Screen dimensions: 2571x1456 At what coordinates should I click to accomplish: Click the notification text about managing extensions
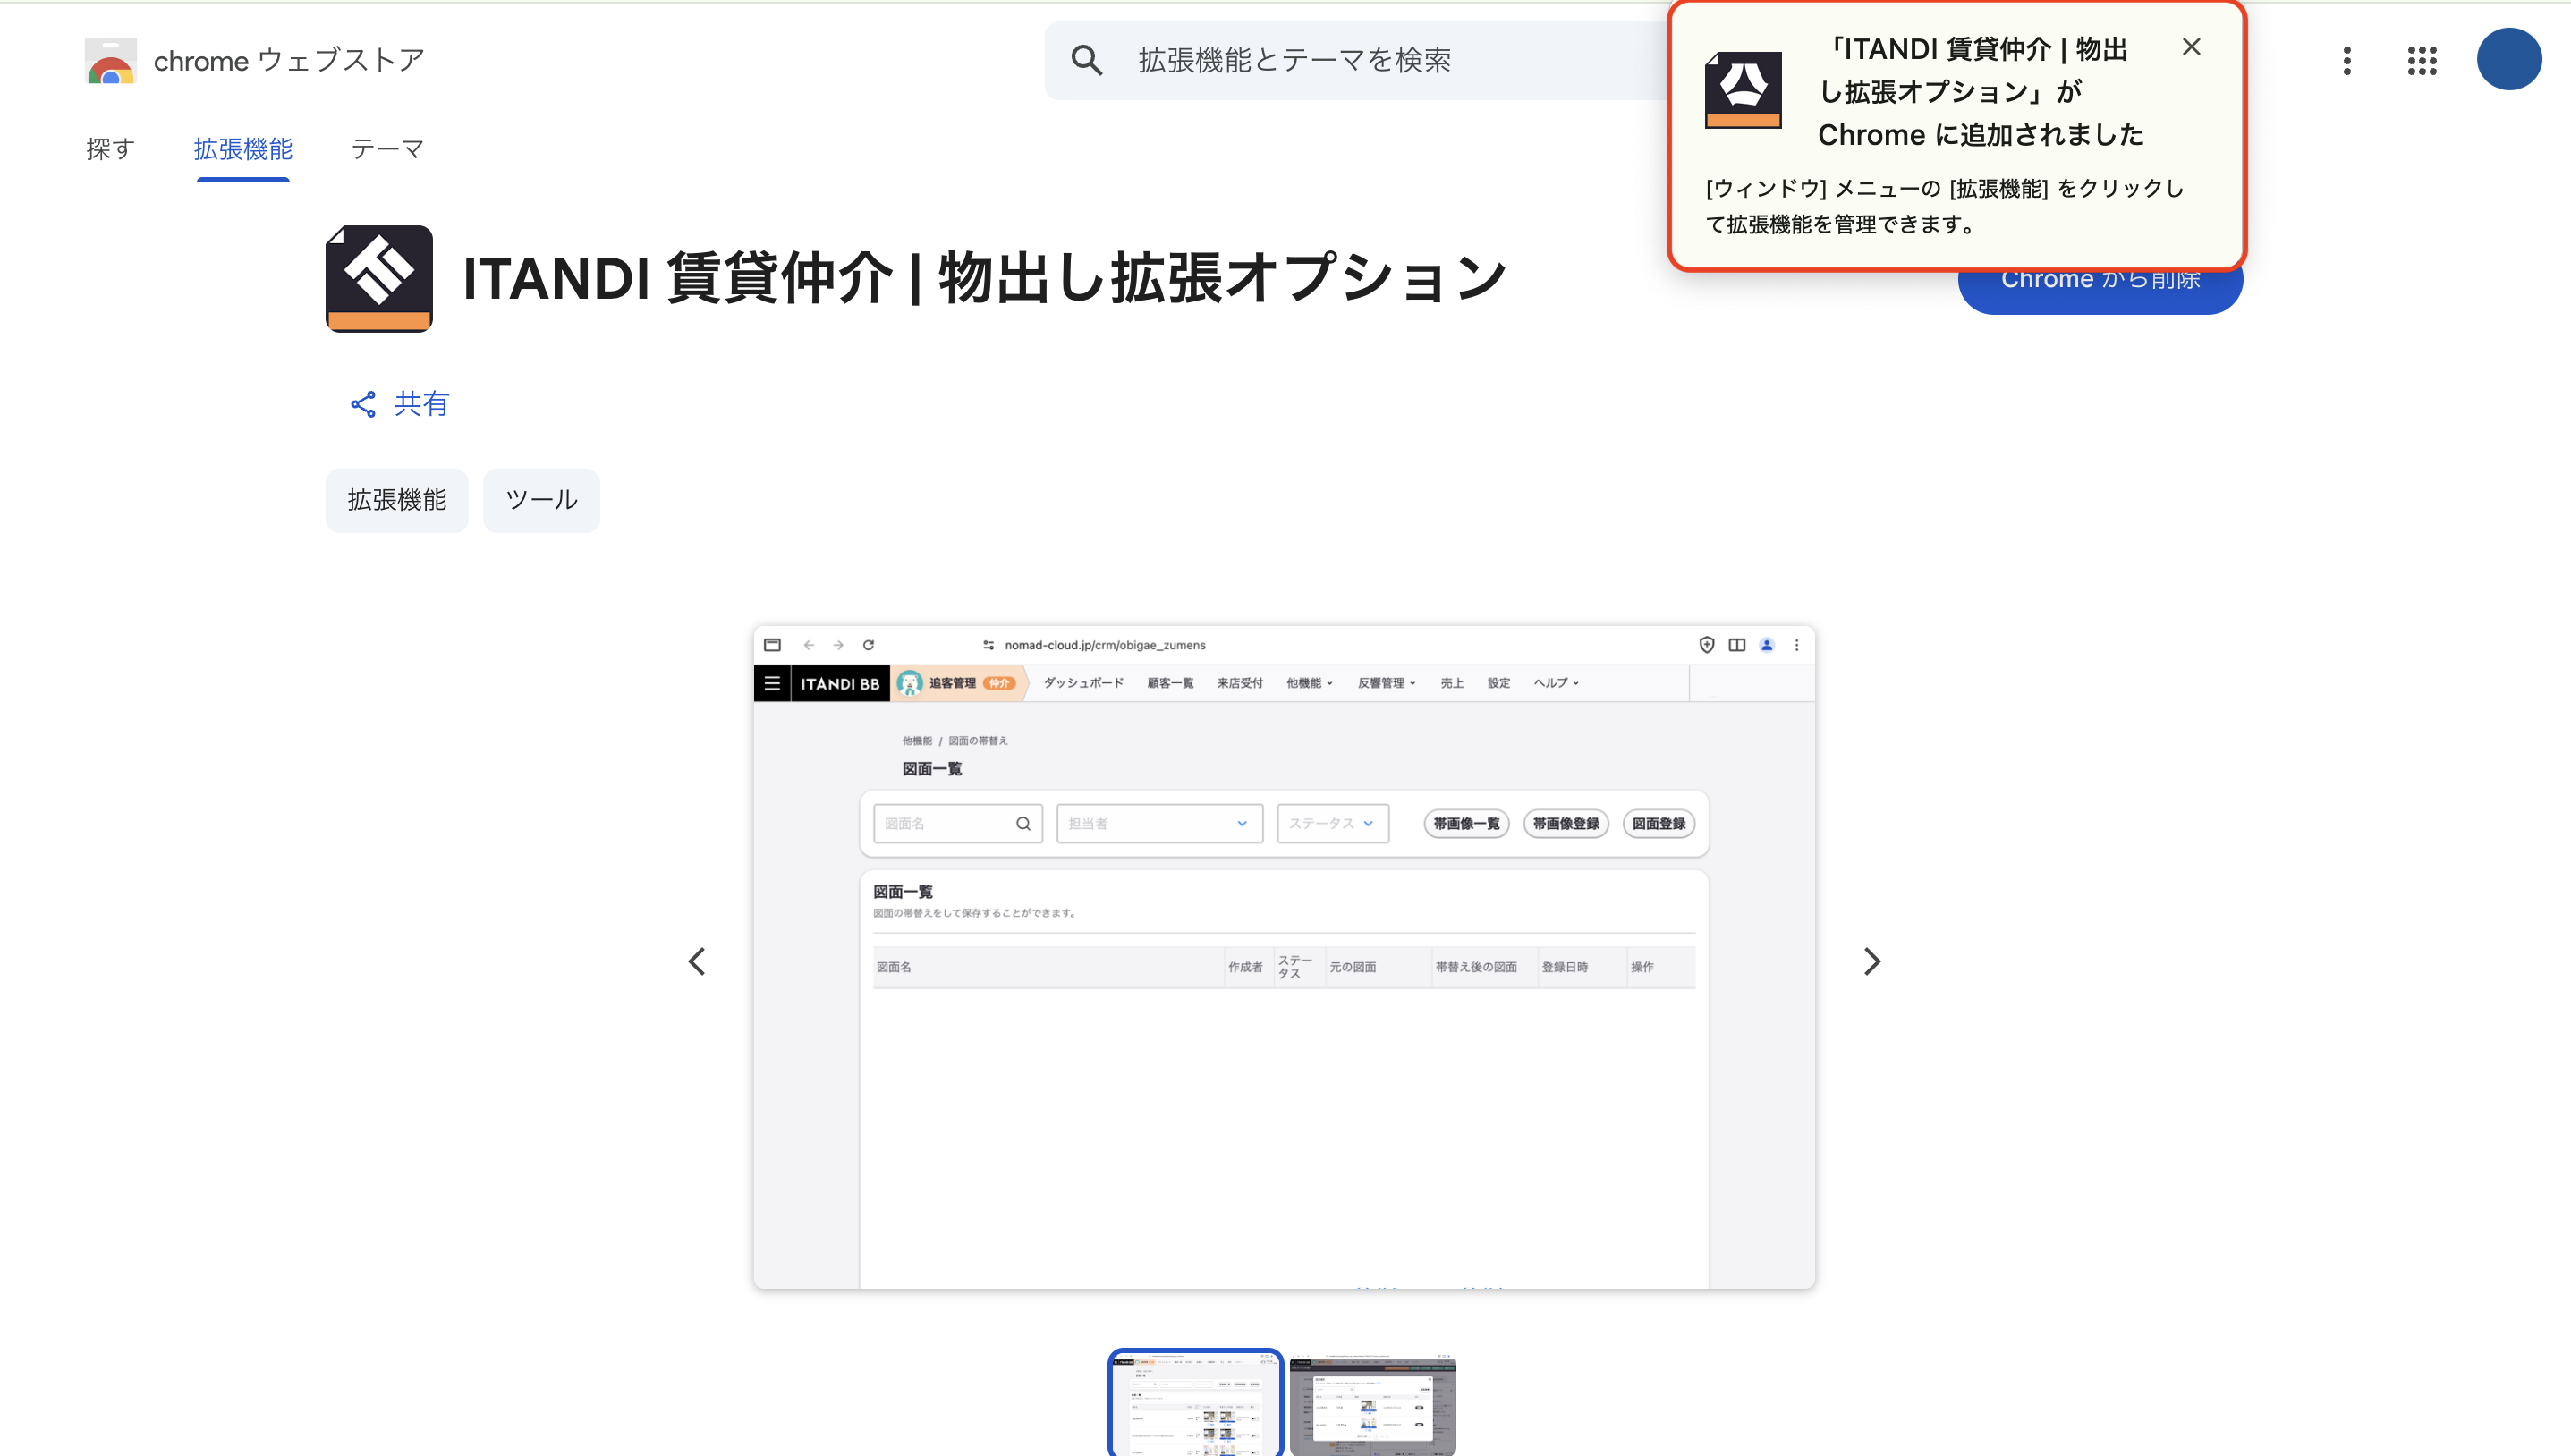[1944, 206]
